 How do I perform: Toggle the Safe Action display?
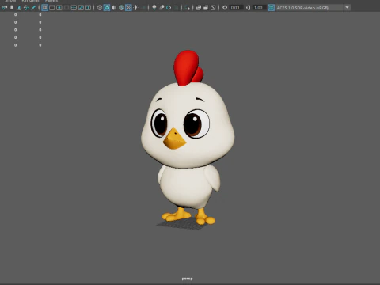(x=81, y=8)
